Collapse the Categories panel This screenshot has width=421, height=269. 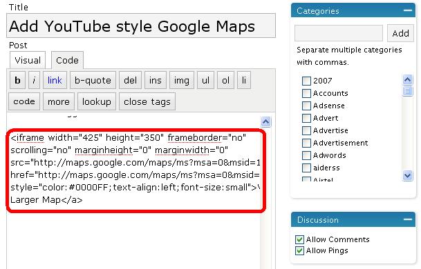pyautogui.click(x=408, y=10)
